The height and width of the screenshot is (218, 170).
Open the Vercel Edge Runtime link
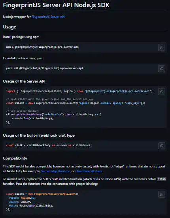[56, 171]
